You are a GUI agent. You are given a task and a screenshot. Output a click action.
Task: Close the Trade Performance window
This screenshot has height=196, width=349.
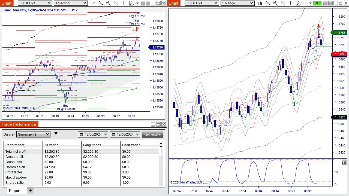(x=163, y=124)
